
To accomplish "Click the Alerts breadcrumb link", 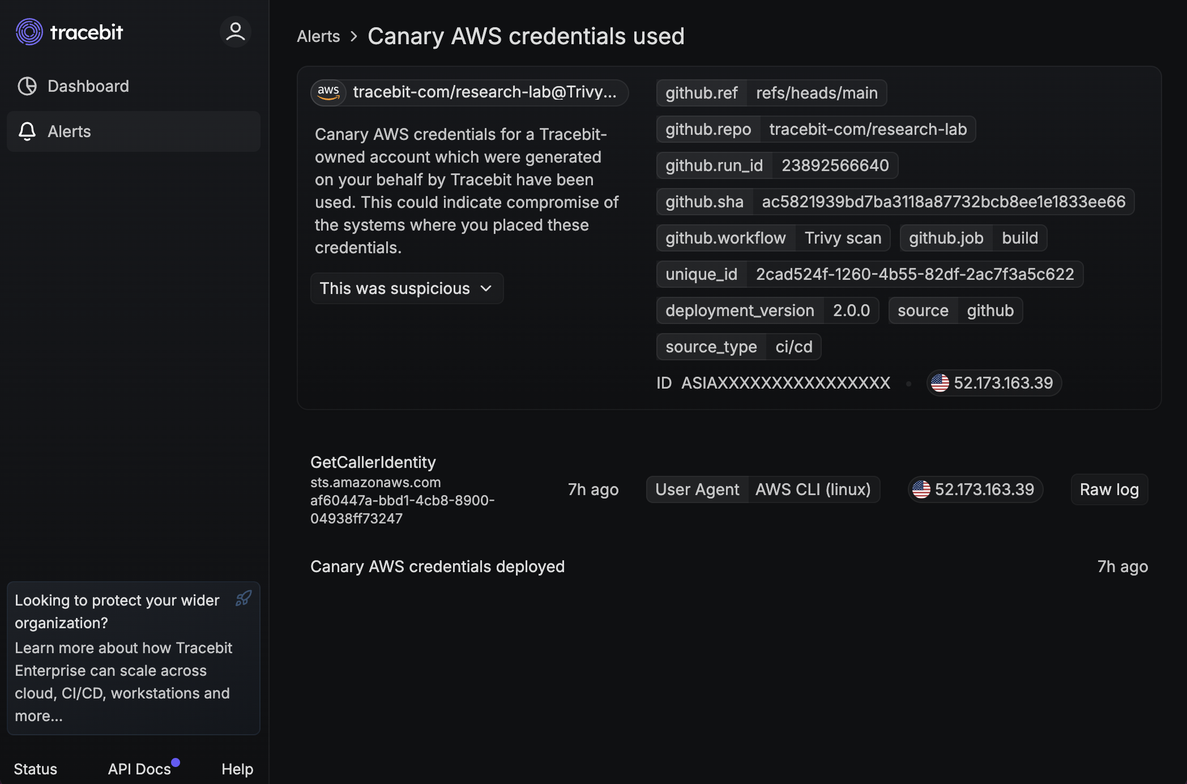I will pyautogui.click(x=318, y=37).
